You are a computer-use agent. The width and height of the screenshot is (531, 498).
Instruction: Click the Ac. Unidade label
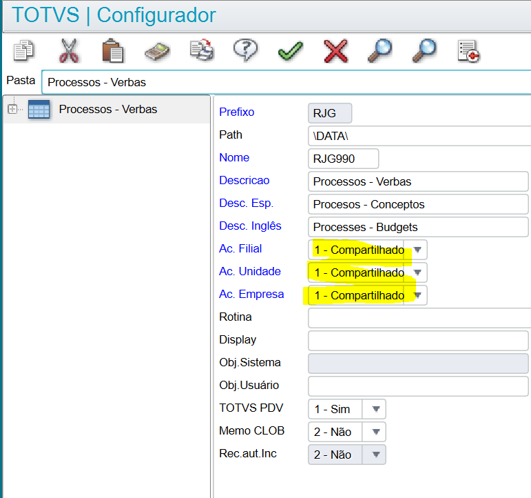(x=250, y=271)
